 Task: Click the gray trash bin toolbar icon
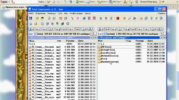tap(106, 18)
